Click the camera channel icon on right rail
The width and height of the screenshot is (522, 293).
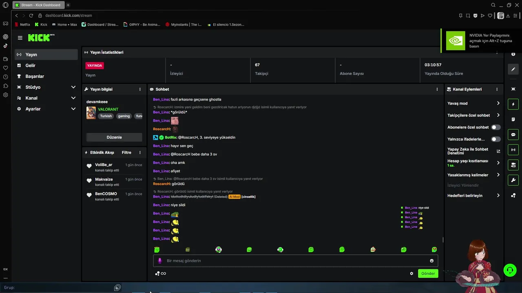point(513,165)
